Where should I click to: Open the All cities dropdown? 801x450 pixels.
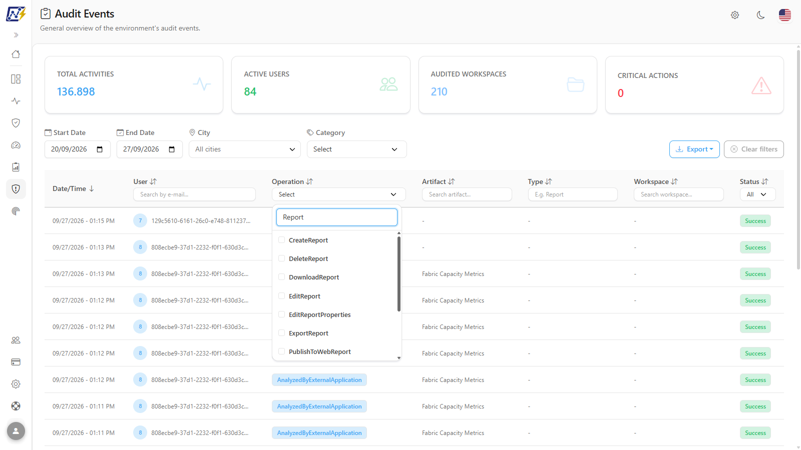[x=245, y=149]
